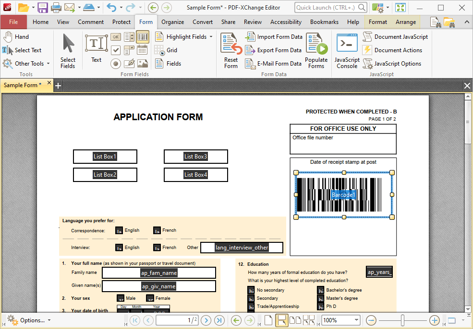Click Export Form Data

[273, 50]
